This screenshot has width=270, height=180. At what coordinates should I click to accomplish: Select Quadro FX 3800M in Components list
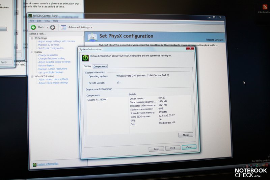97,100
